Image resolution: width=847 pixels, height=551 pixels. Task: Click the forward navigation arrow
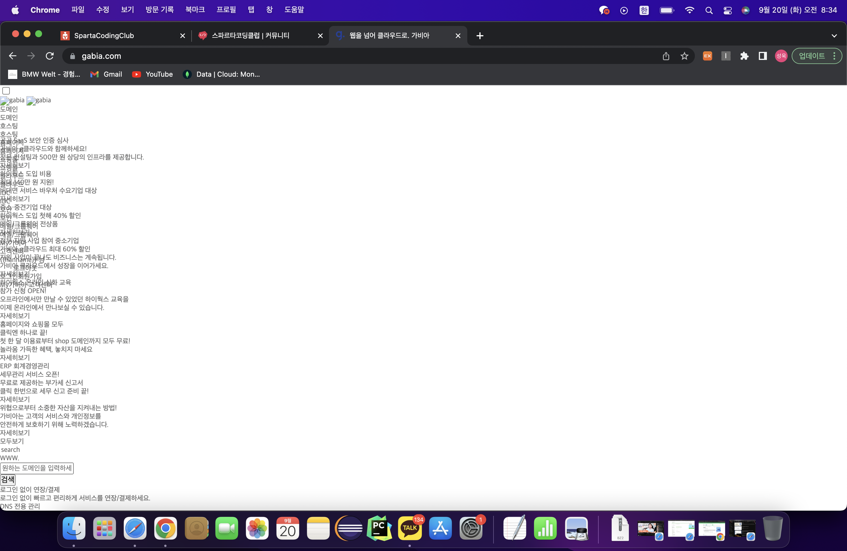tap(31, 56)
